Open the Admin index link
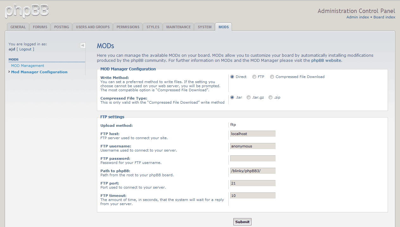Screen dimensions: 400x227 [358, 17]
